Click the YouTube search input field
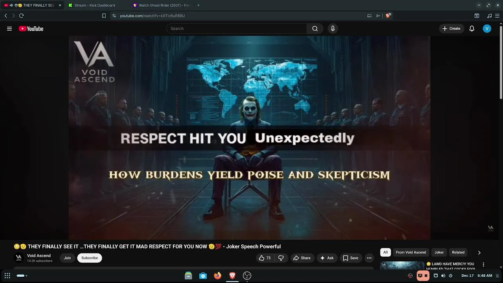 tap(237, 29)
